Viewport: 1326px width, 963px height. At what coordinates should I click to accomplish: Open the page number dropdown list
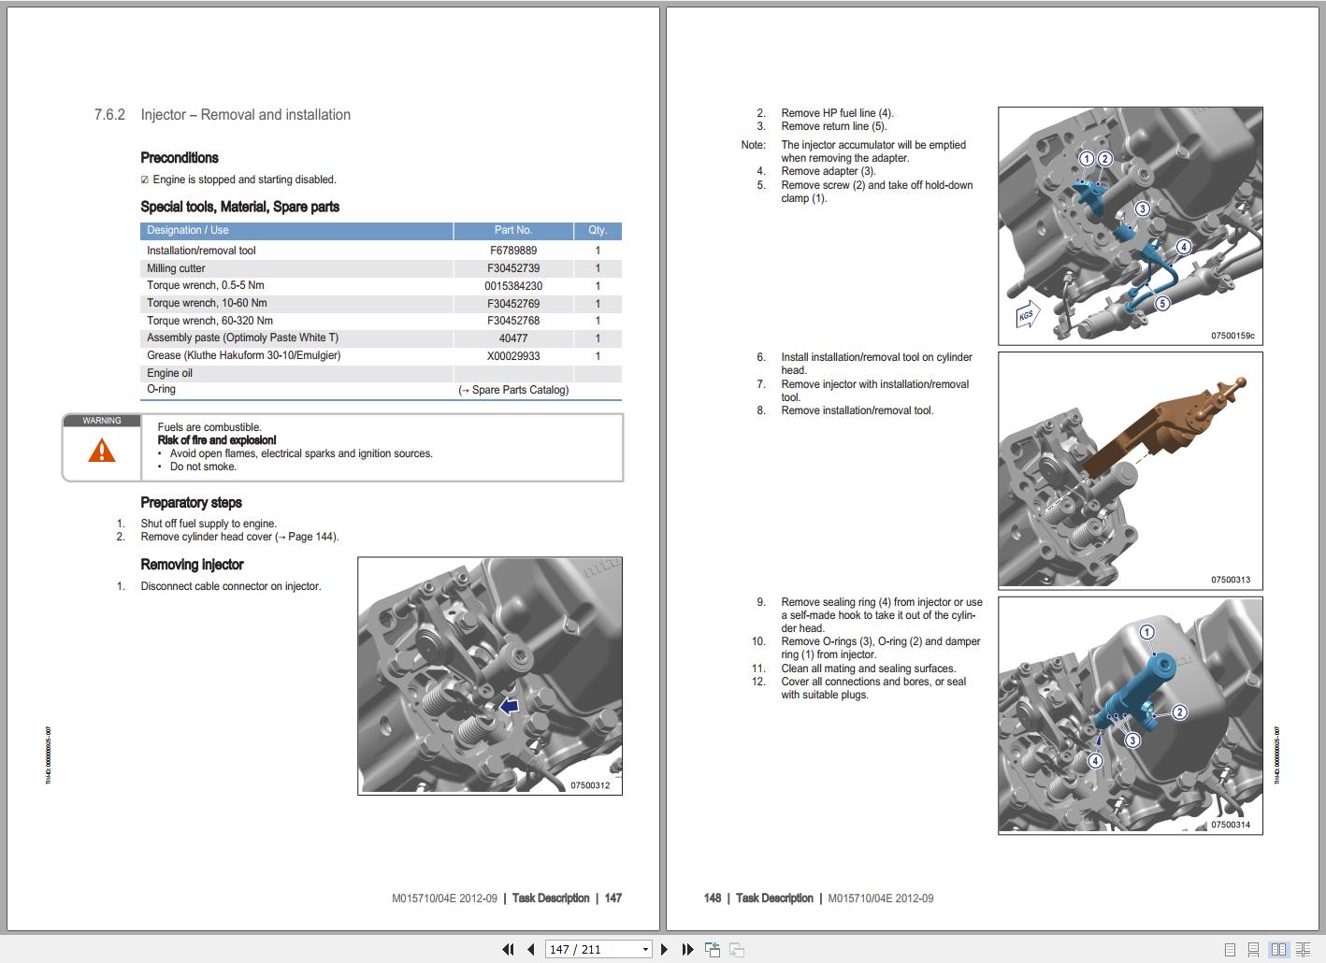(647, 949)
